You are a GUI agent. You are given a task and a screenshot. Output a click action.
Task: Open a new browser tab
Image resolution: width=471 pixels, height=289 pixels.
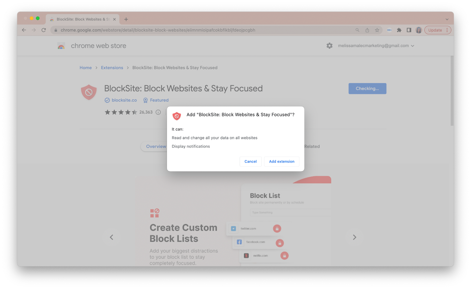126,19
